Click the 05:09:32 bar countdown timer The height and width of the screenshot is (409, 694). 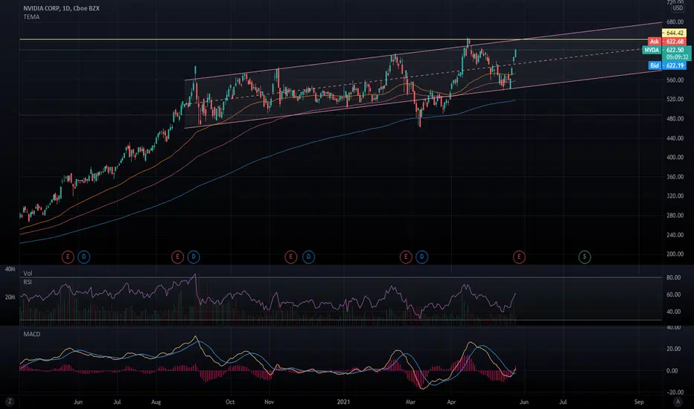click(x=677, y=57)
